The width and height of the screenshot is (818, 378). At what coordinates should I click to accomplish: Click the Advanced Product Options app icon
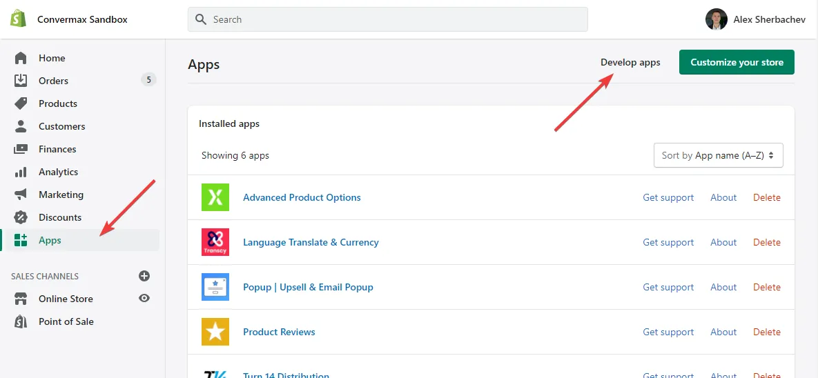(215, 197)
